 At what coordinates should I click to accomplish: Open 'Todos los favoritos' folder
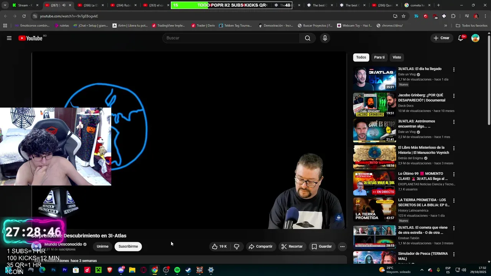coord(471,25)
